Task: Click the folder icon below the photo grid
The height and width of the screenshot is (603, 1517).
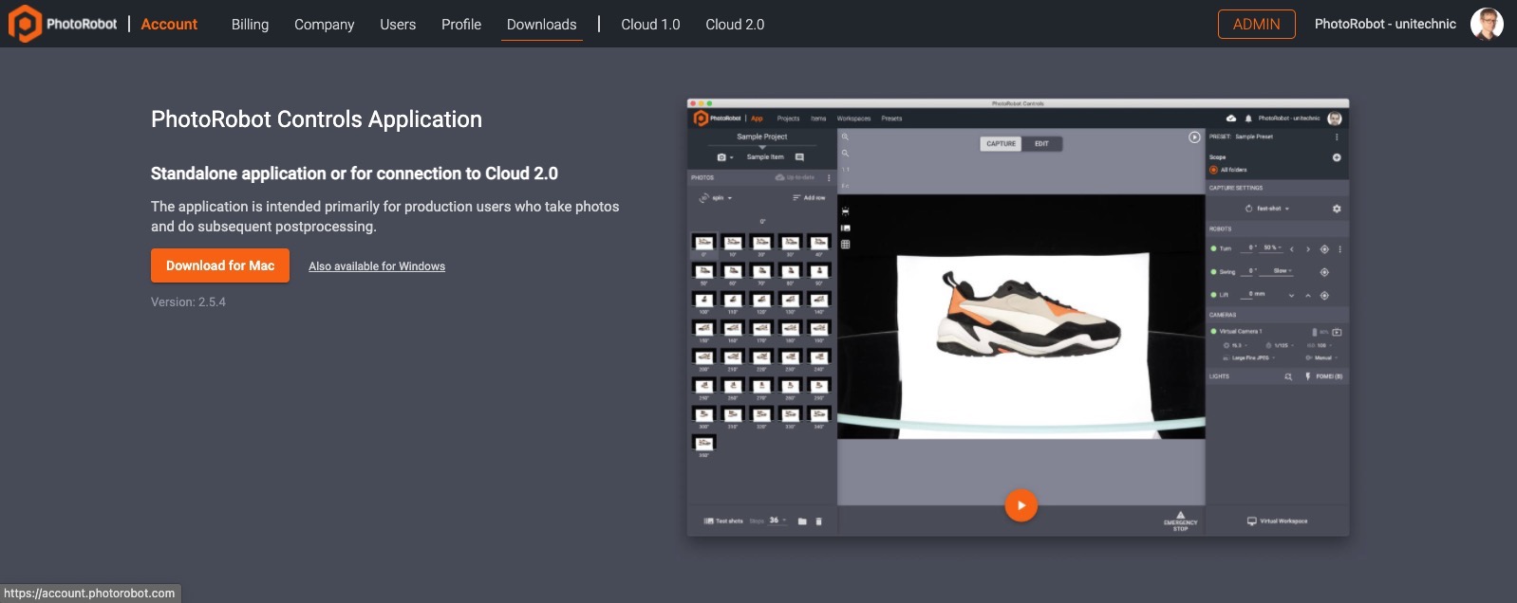Action: pos(802,521)
